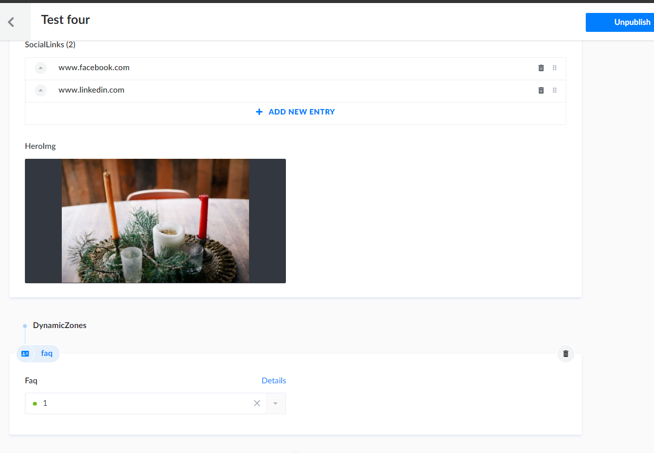Add a new SocialLinks entry
Viewport: 654px width, 453px height.
(x=295, y=112)
